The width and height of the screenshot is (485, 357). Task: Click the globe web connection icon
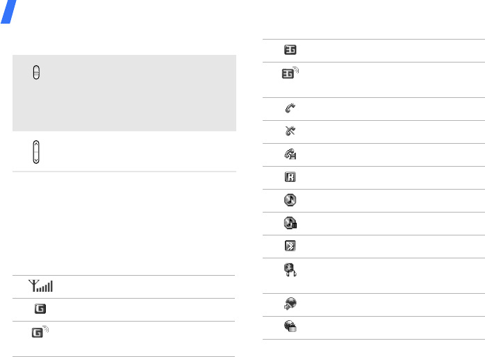pos(289,304)
